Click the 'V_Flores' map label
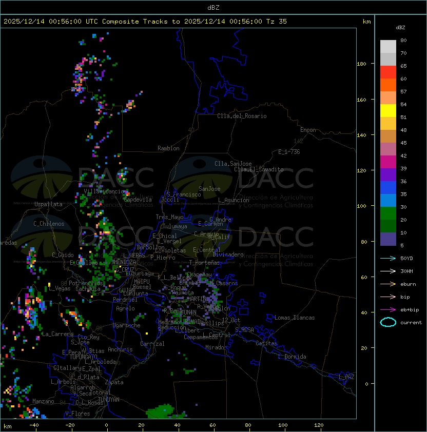427x432 pixels. [77, 414]
